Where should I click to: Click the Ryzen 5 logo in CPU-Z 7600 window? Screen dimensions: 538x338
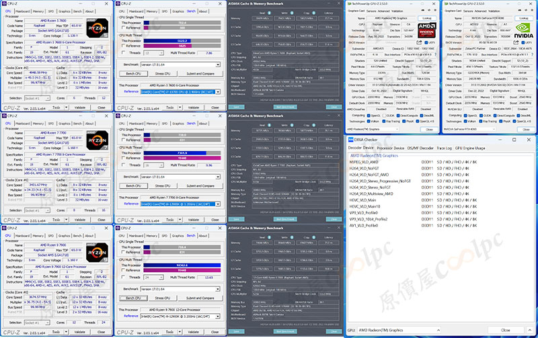(97, 28)
